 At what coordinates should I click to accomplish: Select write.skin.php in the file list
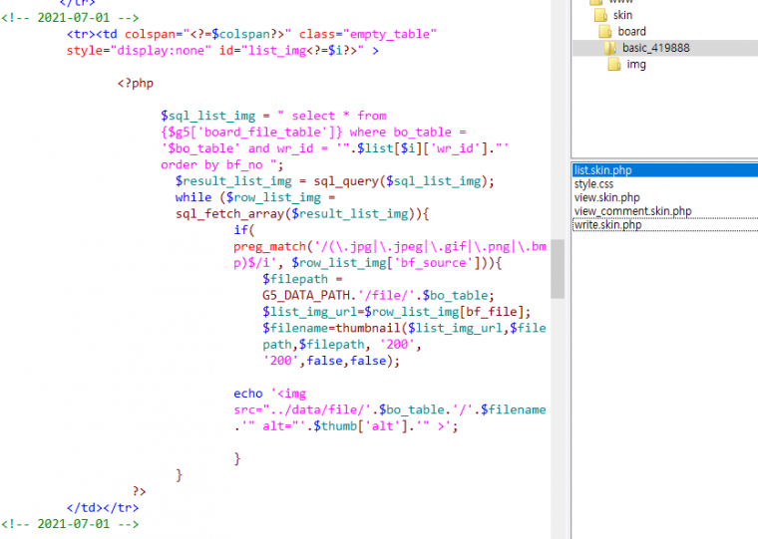607,225
